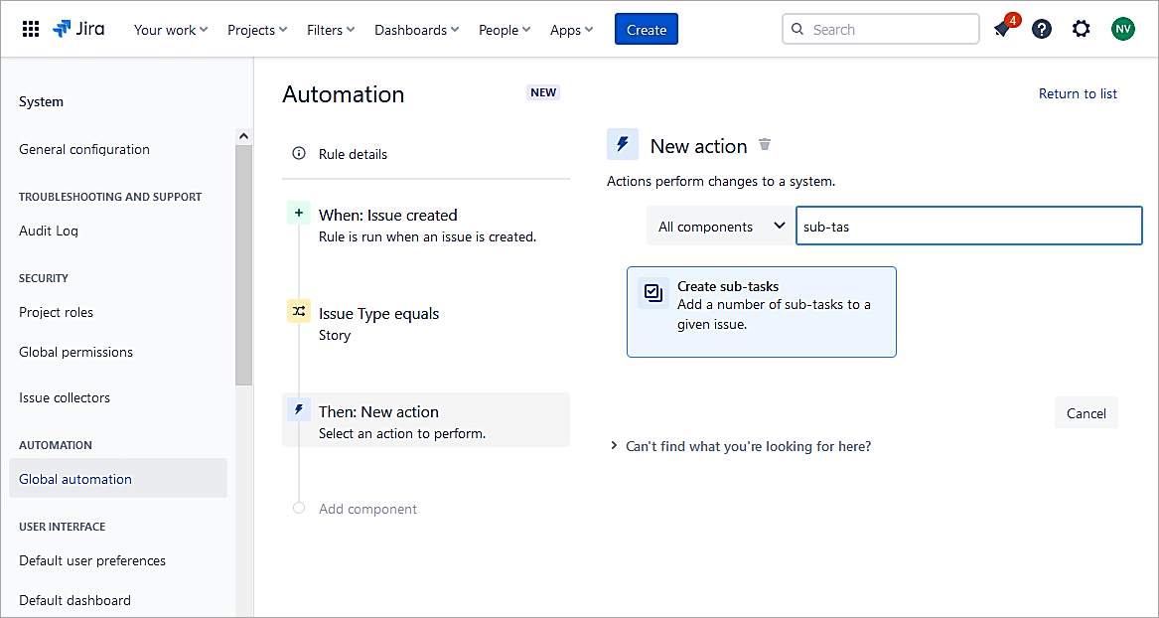Open the help question mark icon
The width and height of the screenshot is (1159, 618).
tap(1041, 29)
